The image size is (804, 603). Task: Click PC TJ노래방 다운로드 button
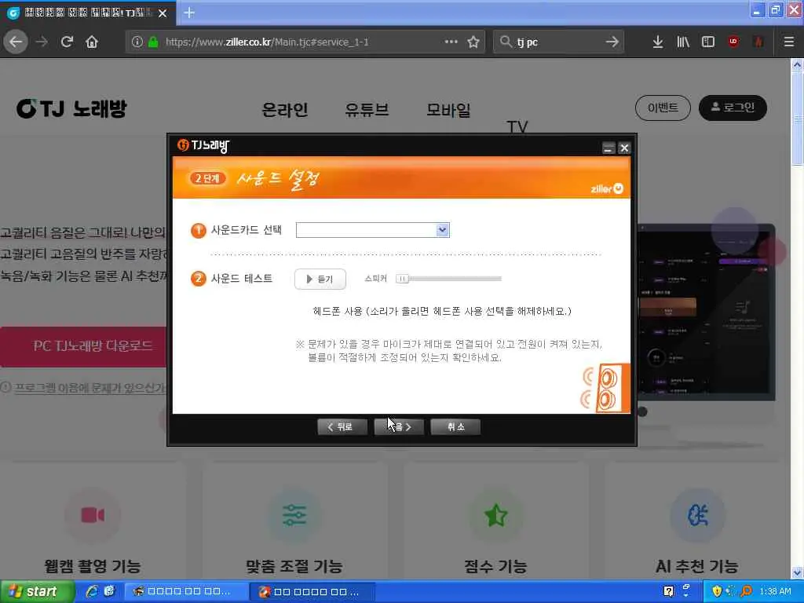tap(85, 346)
